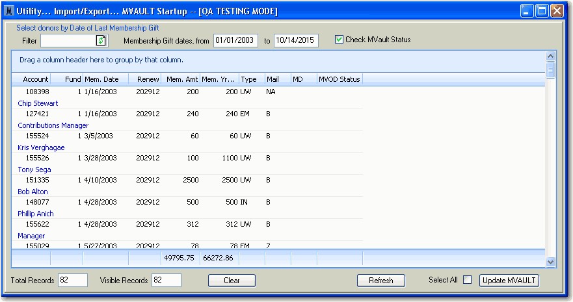Click the 49795.75 total in footer

click(179, 258)
